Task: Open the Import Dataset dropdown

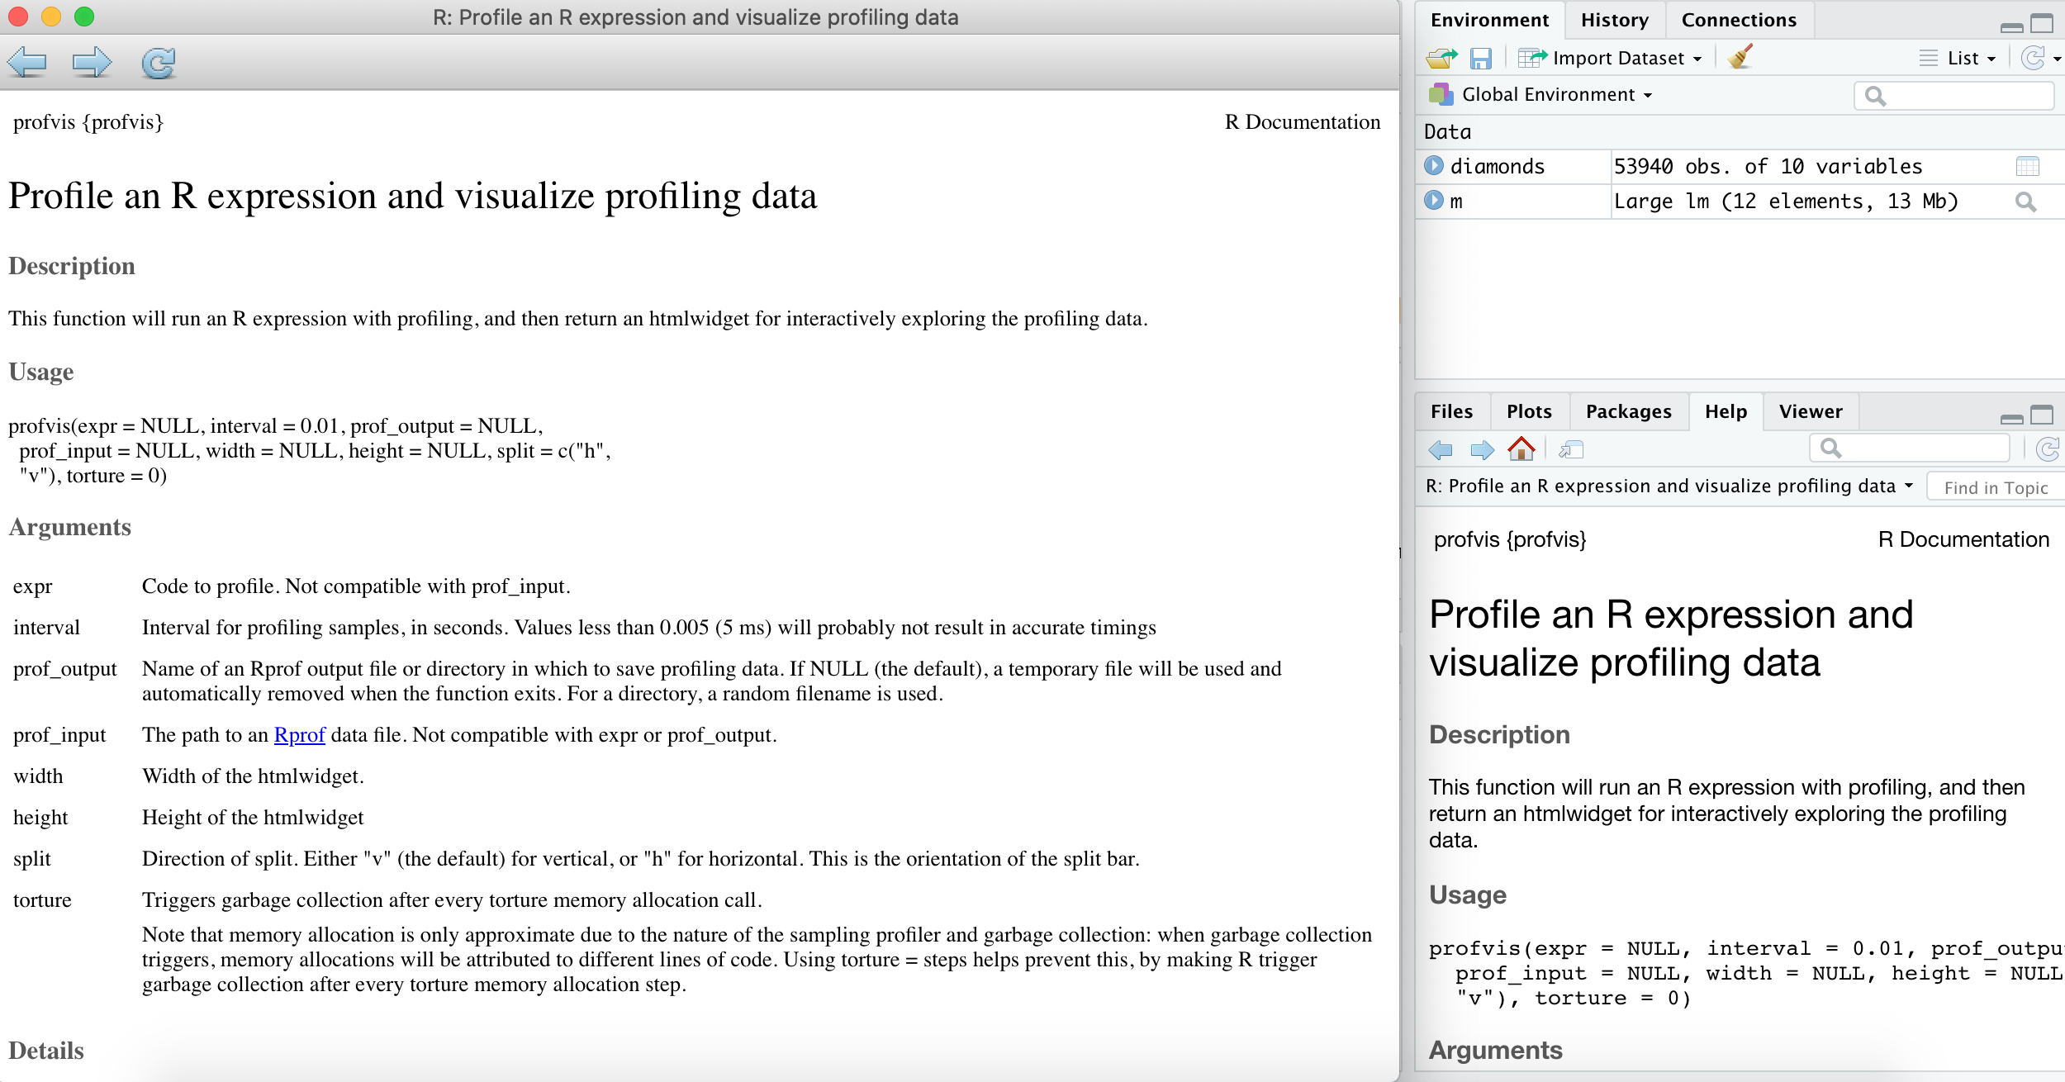Action: tap(1610, 58)
